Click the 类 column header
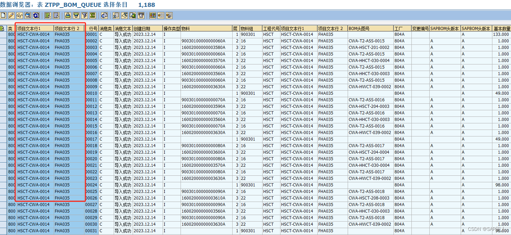 pyautogui.click(x=11, y=28)
